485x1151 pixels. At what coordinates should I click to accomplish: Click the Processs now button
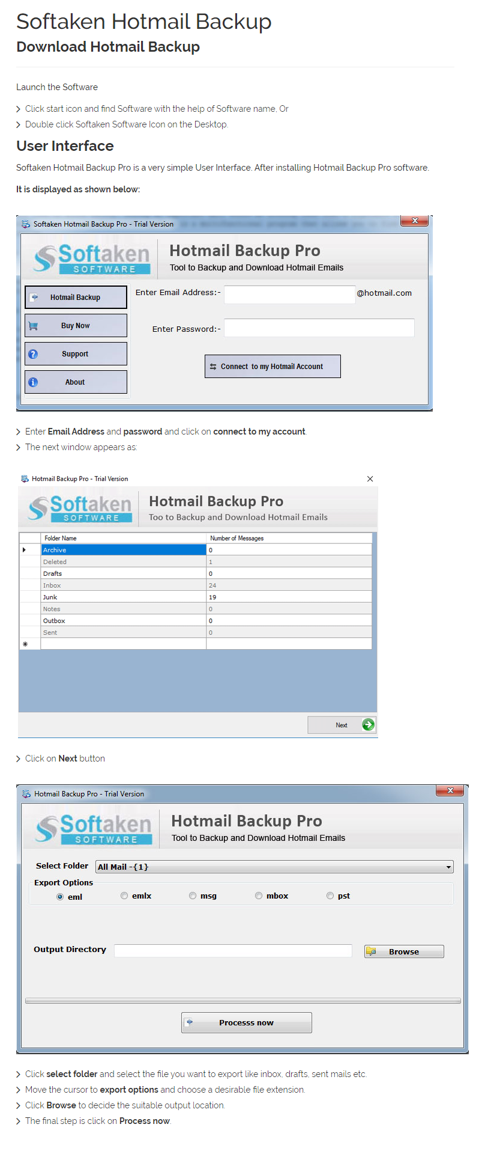tap(247, 1022)
